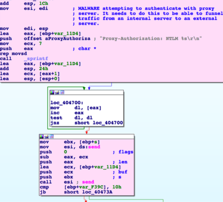Click the node color icon on the loc_404700 block
Screen dimensions: 223x202
[52, 92]
